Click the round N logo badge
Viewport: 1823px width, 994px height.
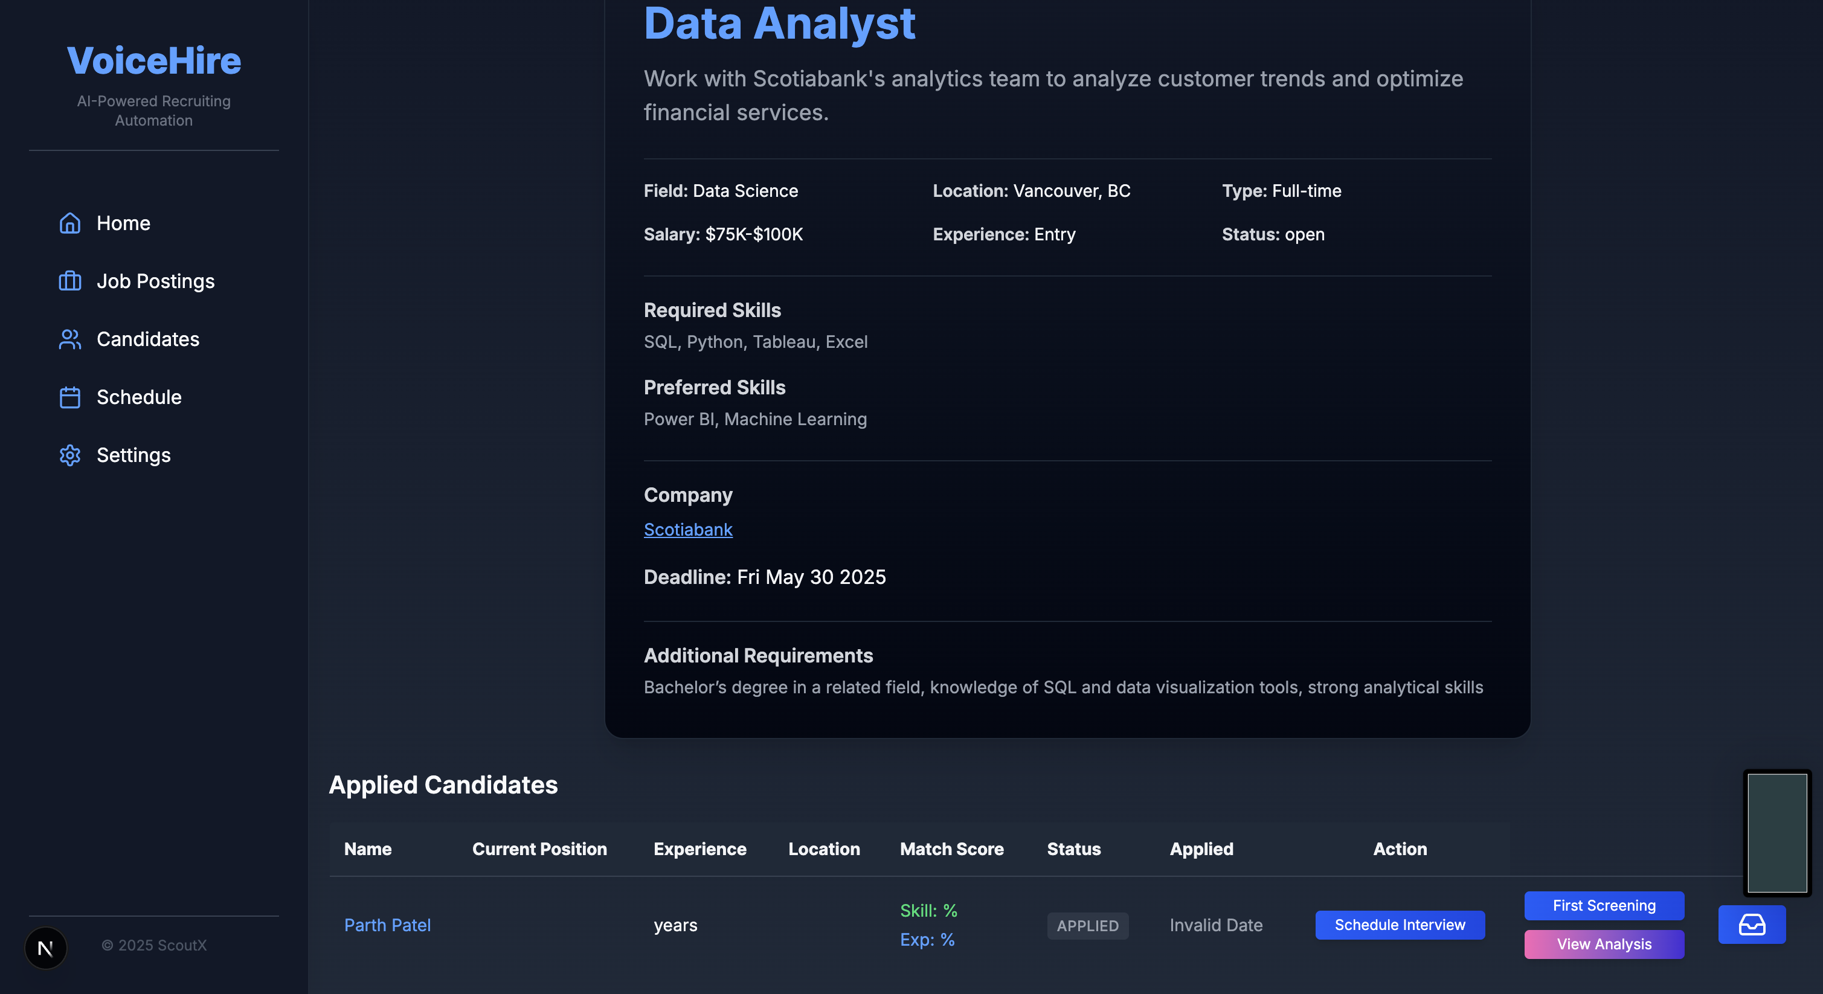click(x=45, y=948)
